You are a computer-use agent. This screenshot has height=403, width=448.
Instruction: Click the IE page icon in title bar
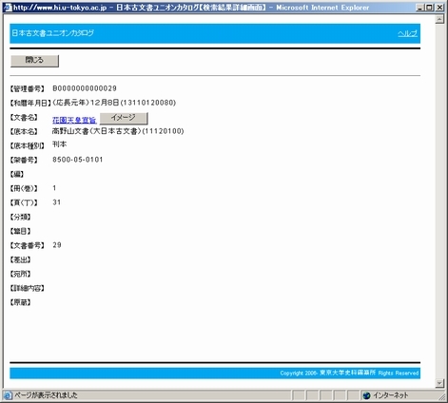[x=8, y=8]
